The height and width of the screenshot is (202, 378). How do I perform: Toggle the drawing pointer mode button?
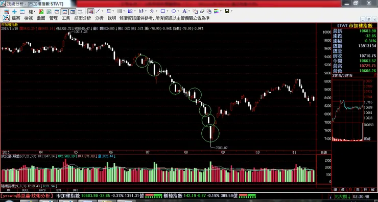coord(91,11)
